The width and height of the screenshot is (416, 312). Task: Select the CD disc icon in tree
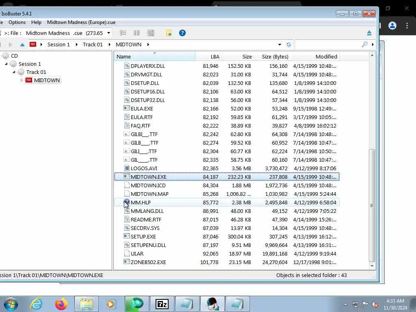(6, 56)
